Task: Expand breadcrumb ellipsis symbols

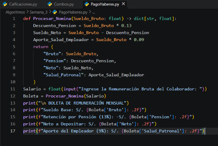Action: click(94, 12)
